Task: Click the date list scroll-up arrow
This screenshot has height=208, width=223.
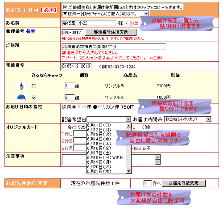Action: tap(128, 126)
